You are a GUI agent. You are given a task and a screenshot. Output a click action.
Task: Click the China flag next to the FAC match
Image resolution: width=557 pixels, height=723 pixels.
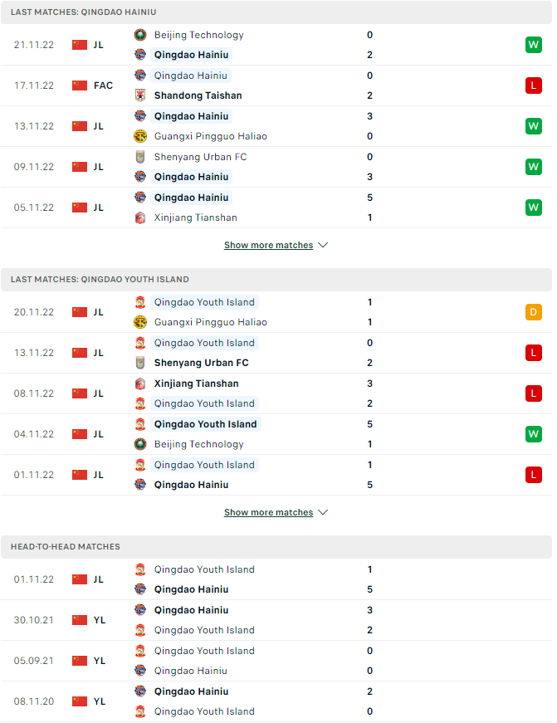pyautogui.click(x=80, y=85)
